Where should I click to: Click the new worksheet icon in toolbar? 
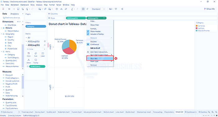(40, 9)
